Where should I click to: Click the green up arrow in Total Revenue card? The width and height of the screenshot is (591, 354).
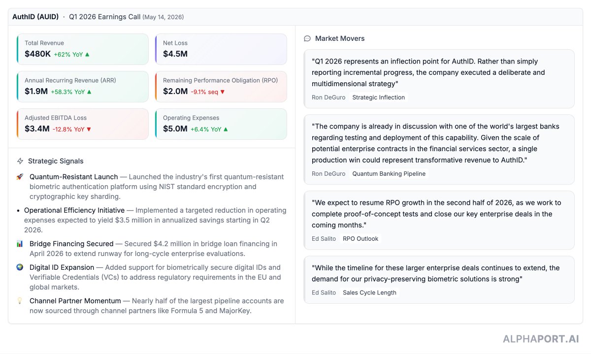point(87,54)
